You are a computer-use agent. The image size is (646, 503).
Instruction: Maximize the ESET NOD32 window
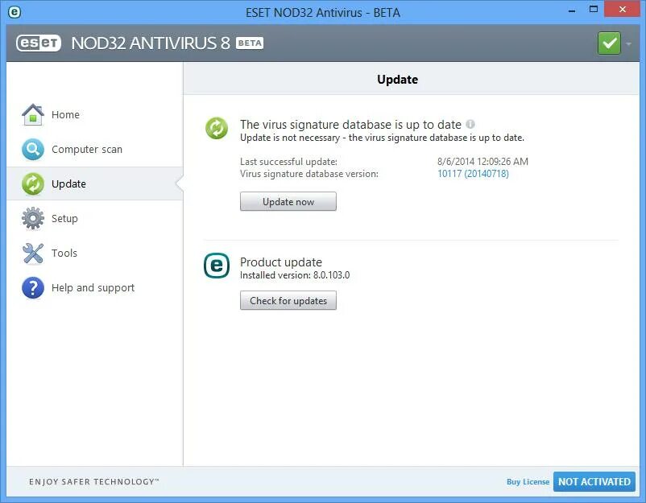594,9
